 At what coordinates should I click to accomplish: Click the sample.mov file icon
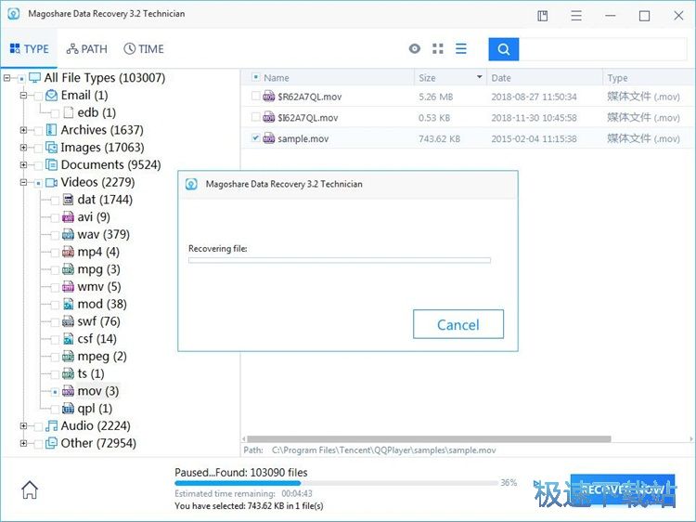click(268, 138)
